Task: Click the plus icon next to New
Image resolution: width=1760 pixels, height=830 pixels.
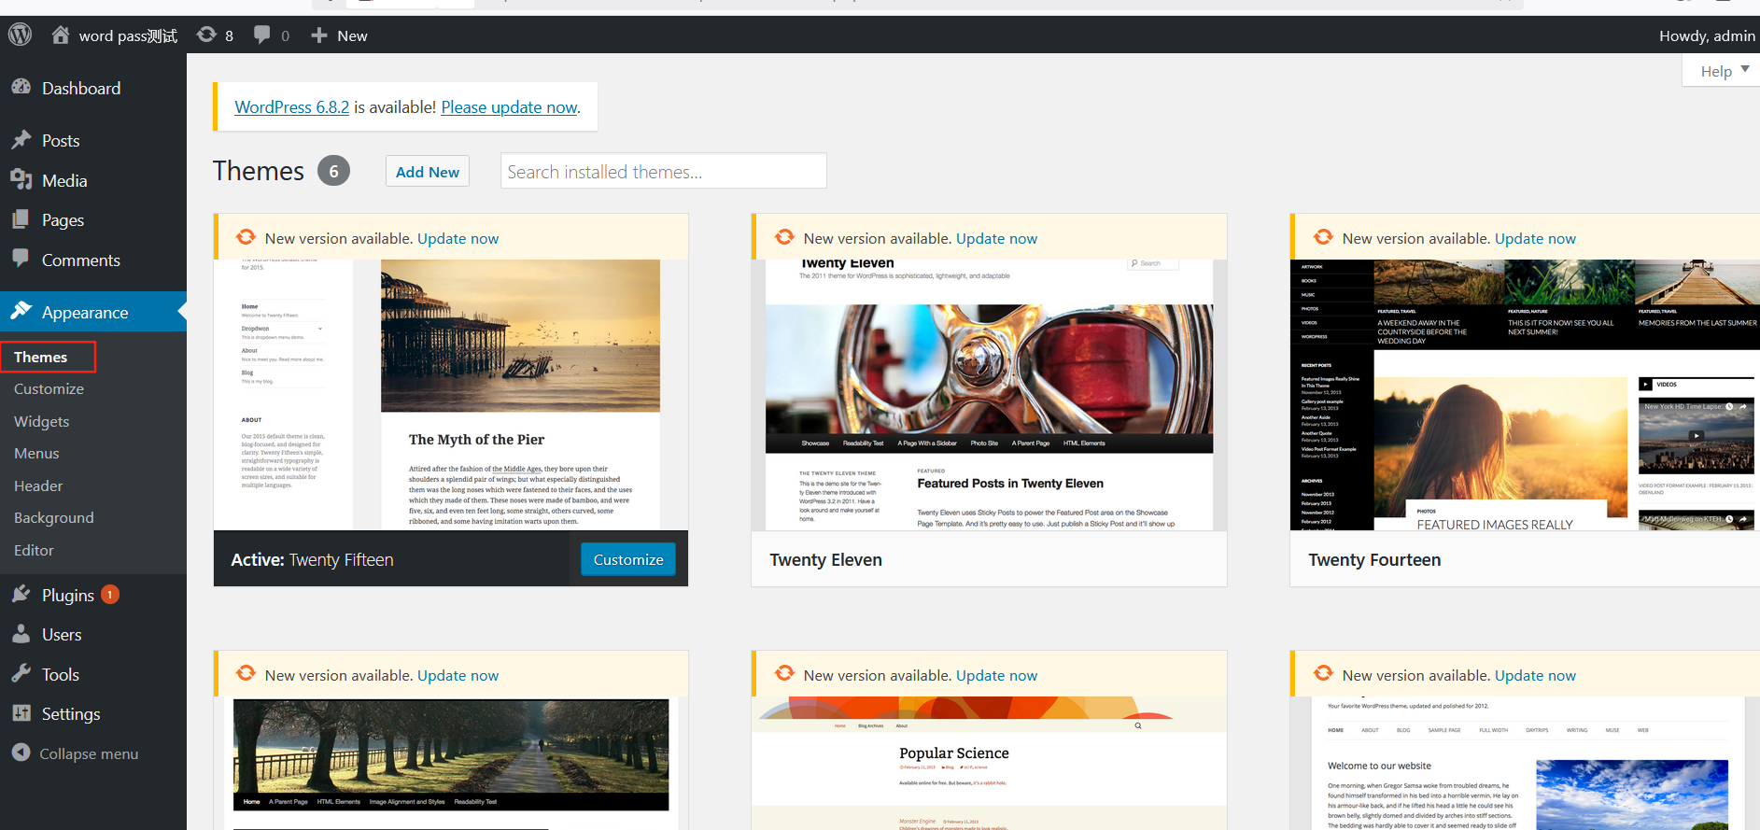Action: (x=318, y=35)
